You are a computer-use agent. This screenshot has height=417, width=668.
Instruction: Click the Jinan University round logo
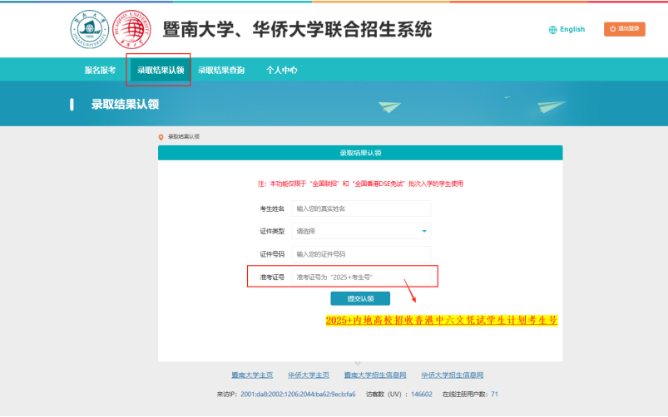pyautogui.click(x=90, y=29)
